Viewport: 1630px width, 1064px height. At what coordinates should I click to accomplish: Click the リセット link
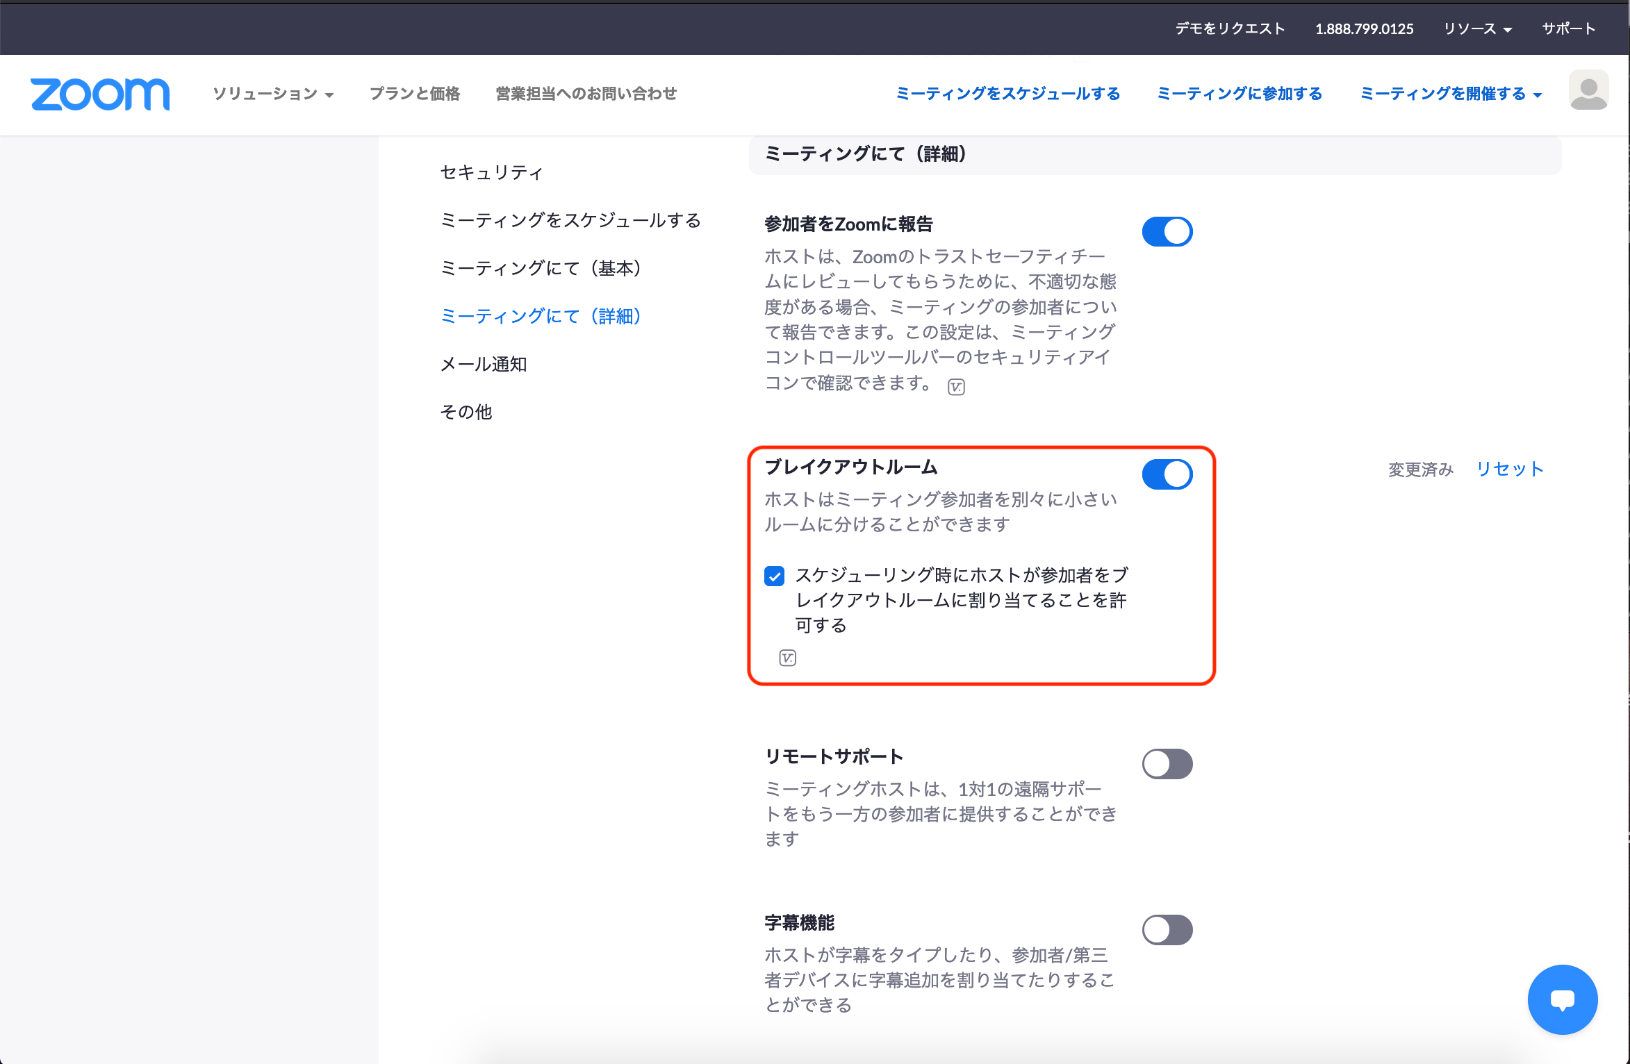coord(1509,468)
